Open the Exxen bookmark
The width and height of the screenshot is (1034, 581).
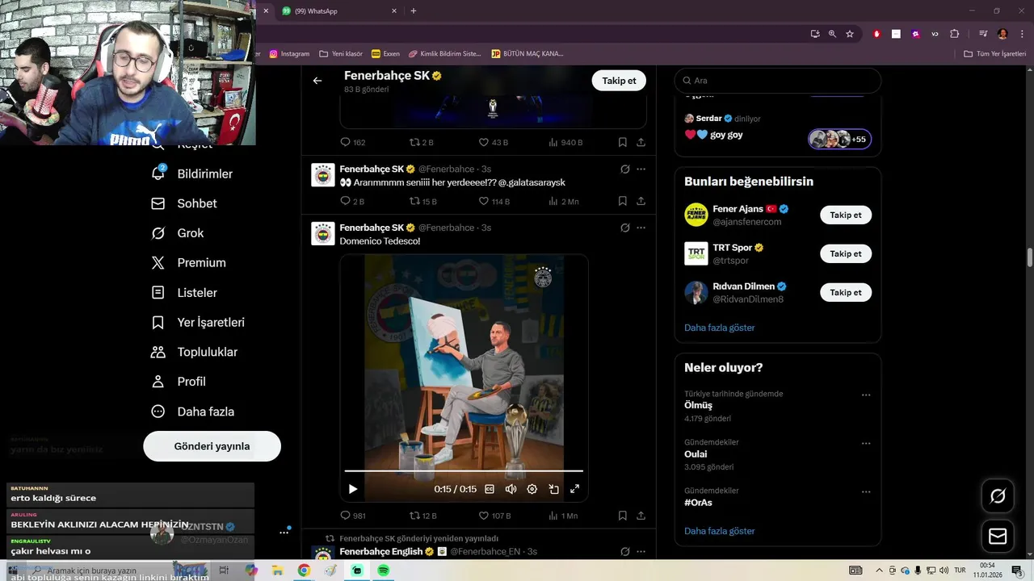click(x=385, y=53)
